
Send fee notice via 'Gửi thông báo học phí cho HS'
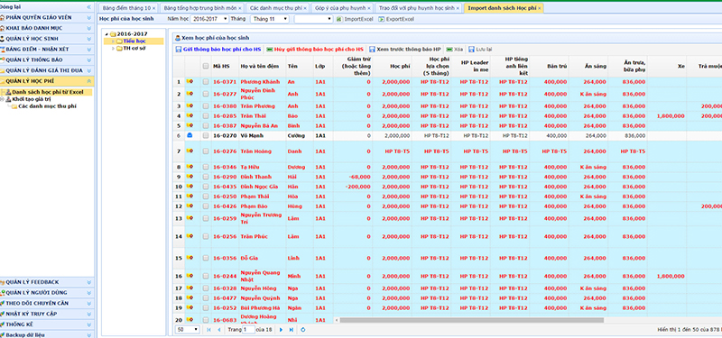click(218, 50)
